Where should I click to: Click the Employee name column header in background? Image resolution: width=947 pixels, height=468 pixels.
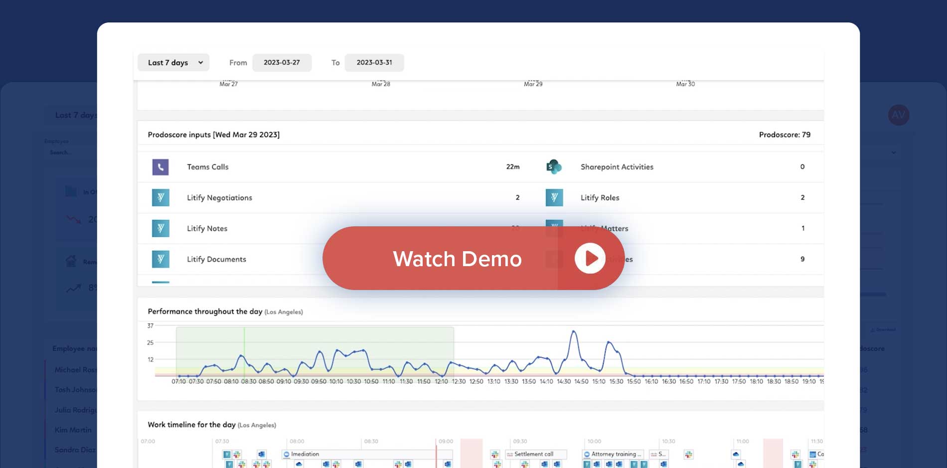point(75,348)
